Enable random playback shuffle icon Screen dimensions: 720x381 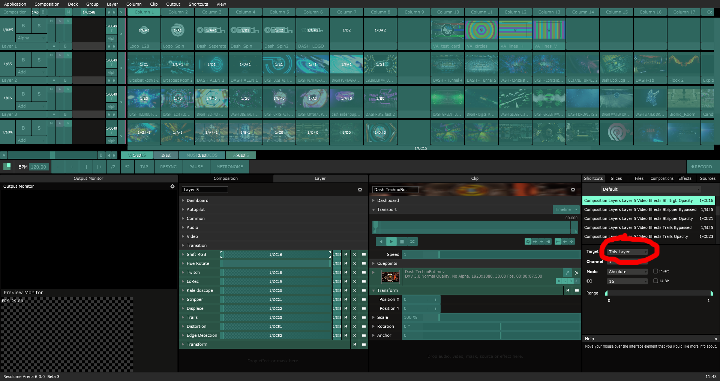tap(412, 242)
